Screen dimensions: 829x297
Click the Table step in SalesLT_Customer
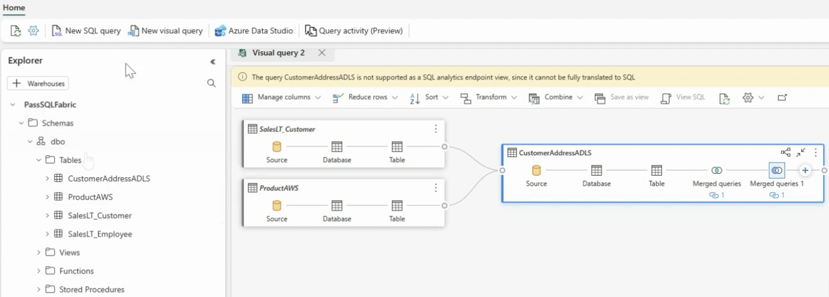click(x=397, y=152)
